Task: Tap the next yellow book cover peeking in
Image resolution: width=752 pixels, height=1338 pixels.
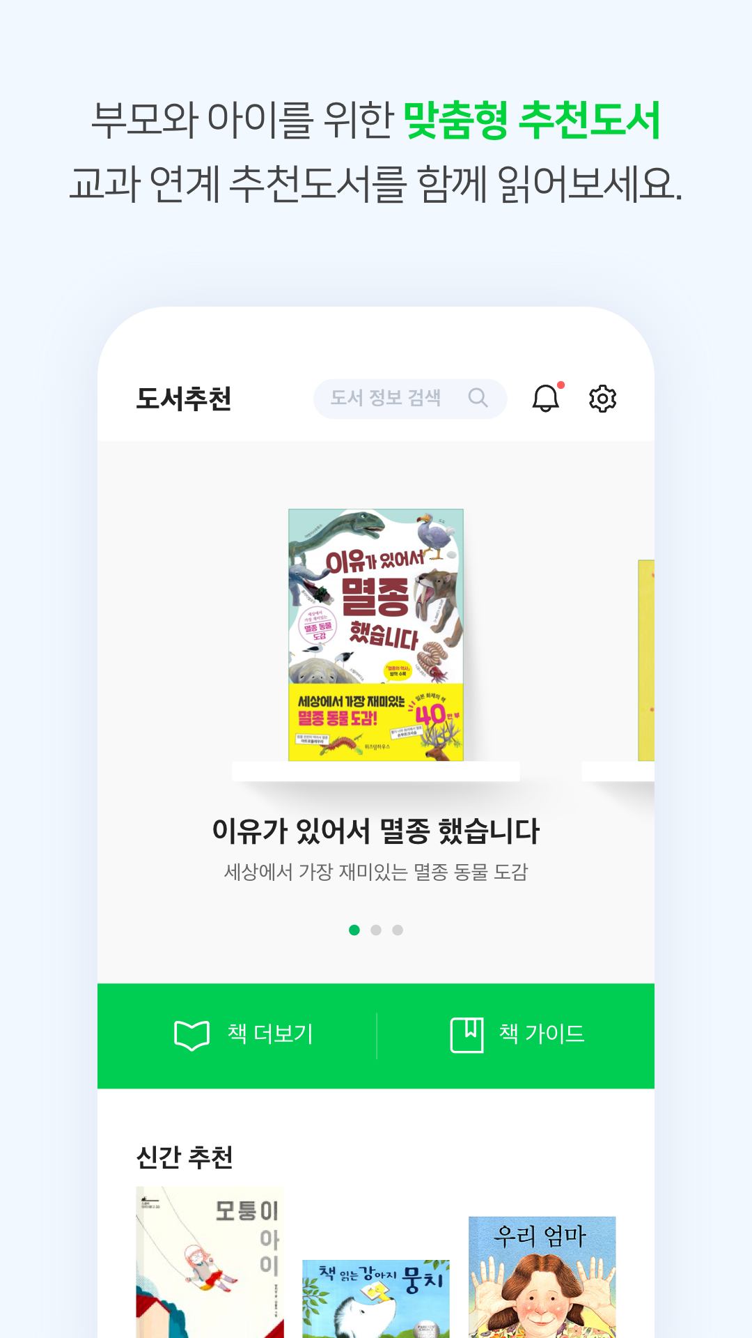Action: coord(646,660)
